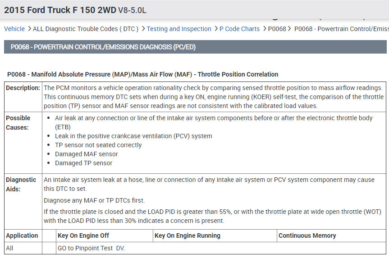Image resolution: width=389 pixels, height=258 pixels.
Task: Click the chevron before P Code Charts
Action: coord(215,29)
